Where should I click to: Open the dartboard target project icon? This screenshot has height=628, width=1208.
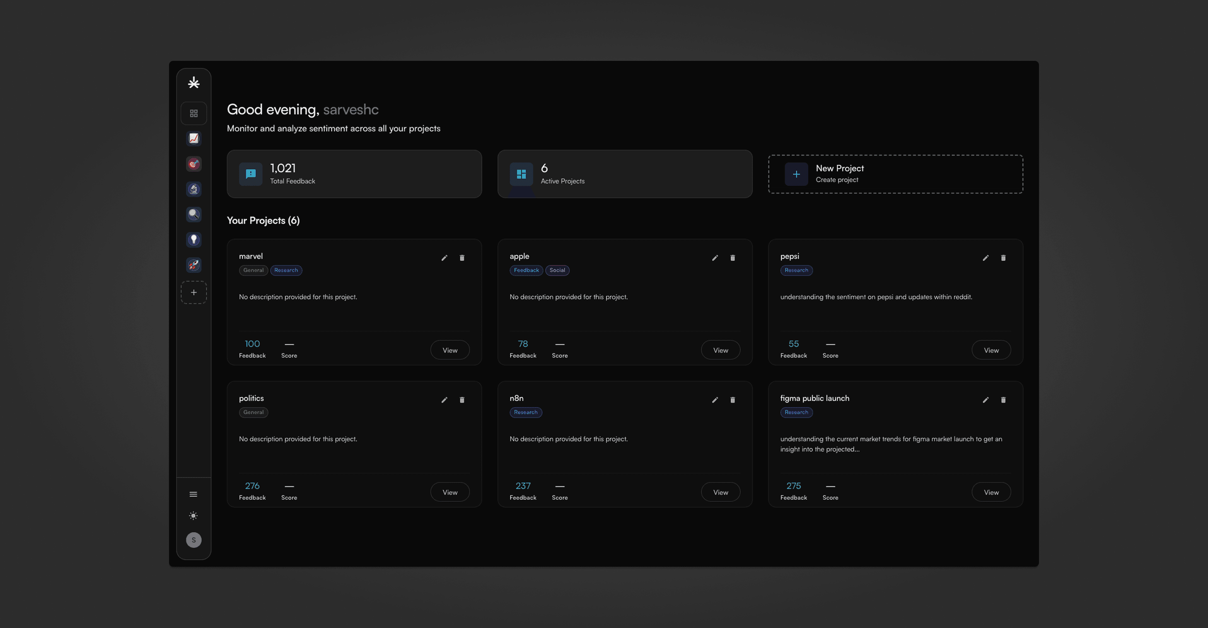[x=194, y=164]
